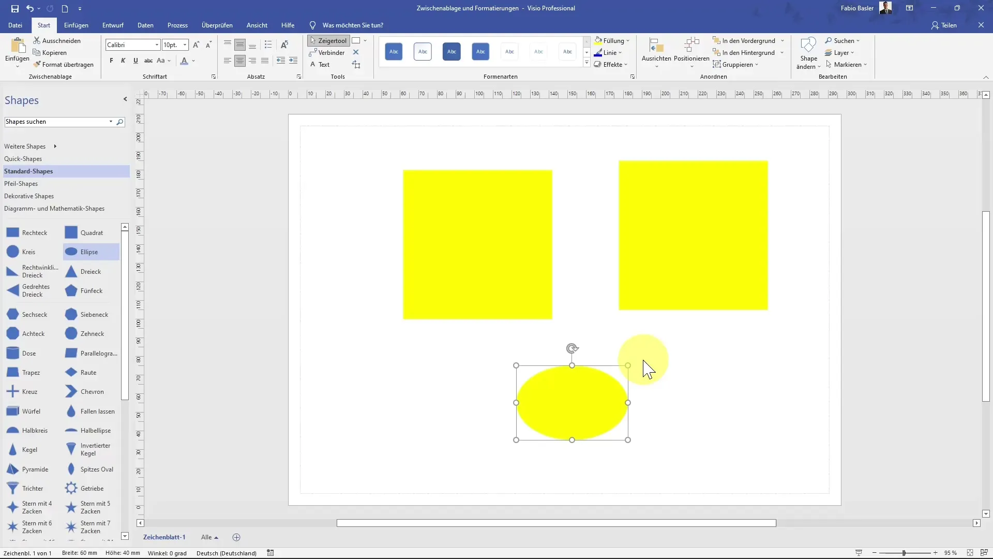Open the Zeichenblatt-1 page tab
The height and width of the screenshot is (559, 993).
click(164, 537)
